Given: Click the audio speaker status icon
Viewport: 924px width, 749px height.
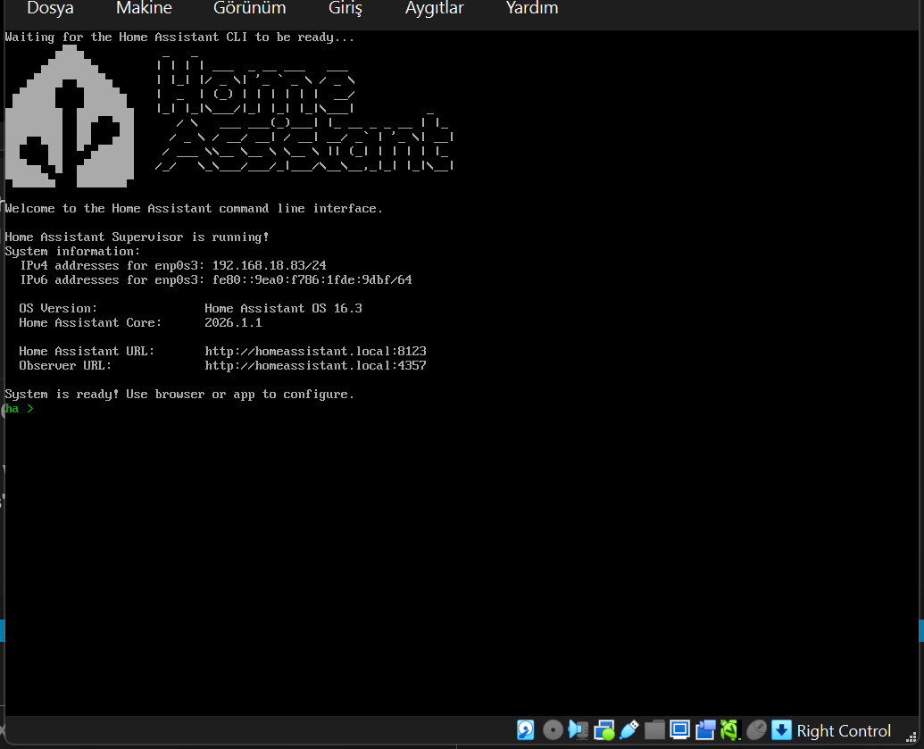Looking at the screenshot, I should pos(578,730).
